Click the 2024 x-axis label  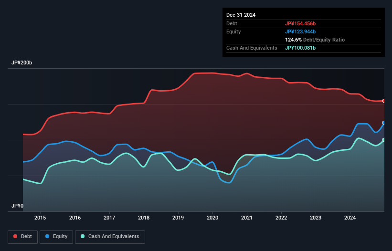[x=350, y=218]
